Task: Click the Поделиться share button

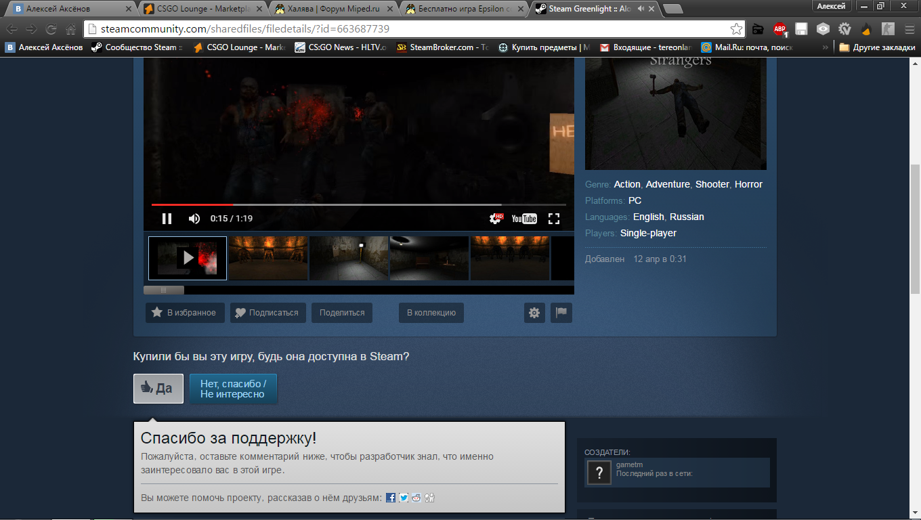Action: pos(342,313)
